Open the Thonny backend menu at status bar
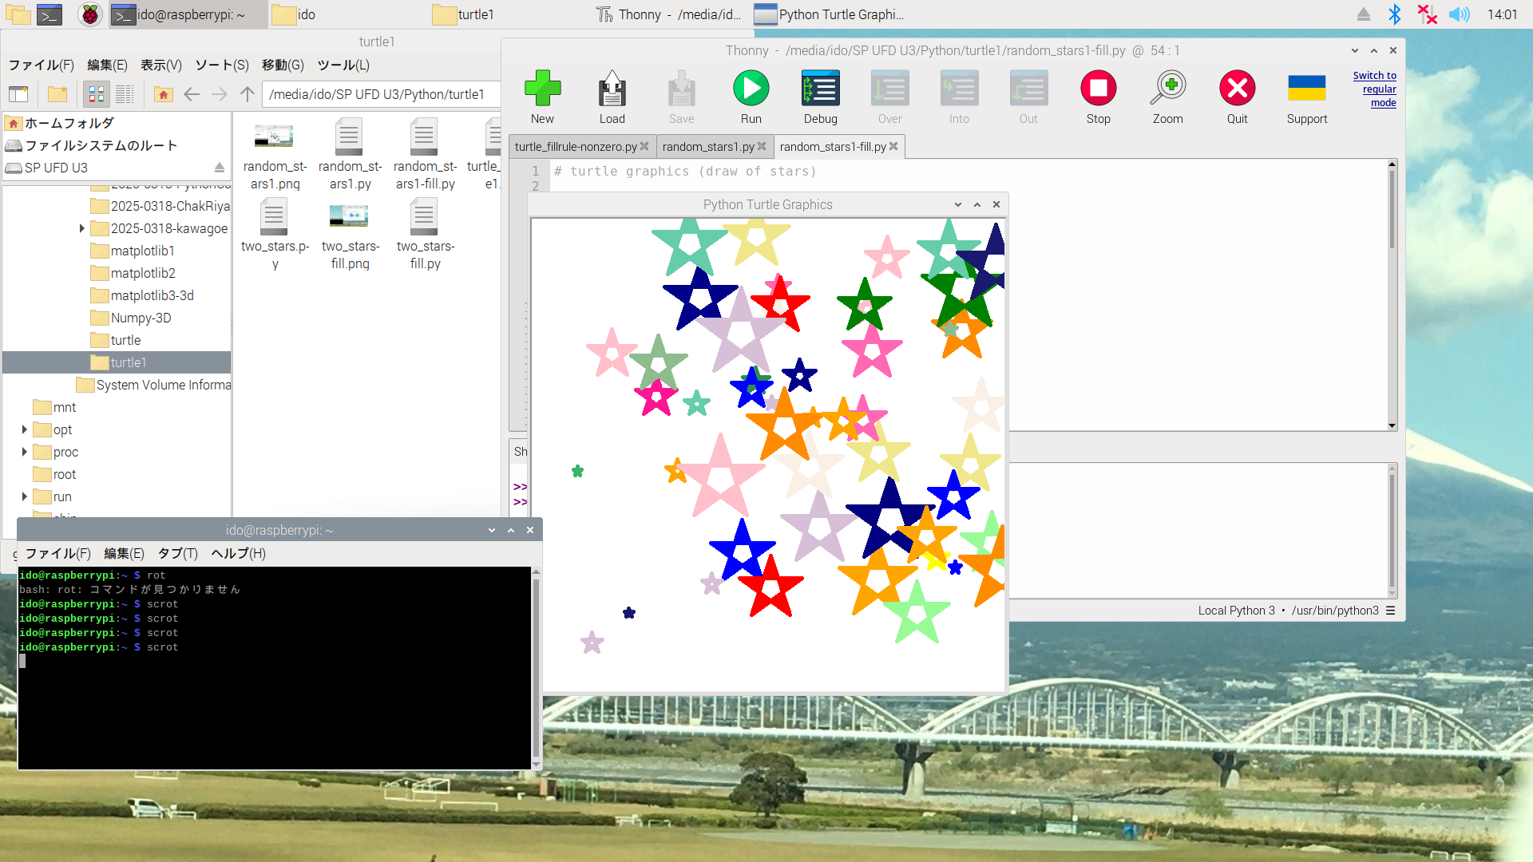This screenshot has height=862, width=1533. coord(1390,611)
